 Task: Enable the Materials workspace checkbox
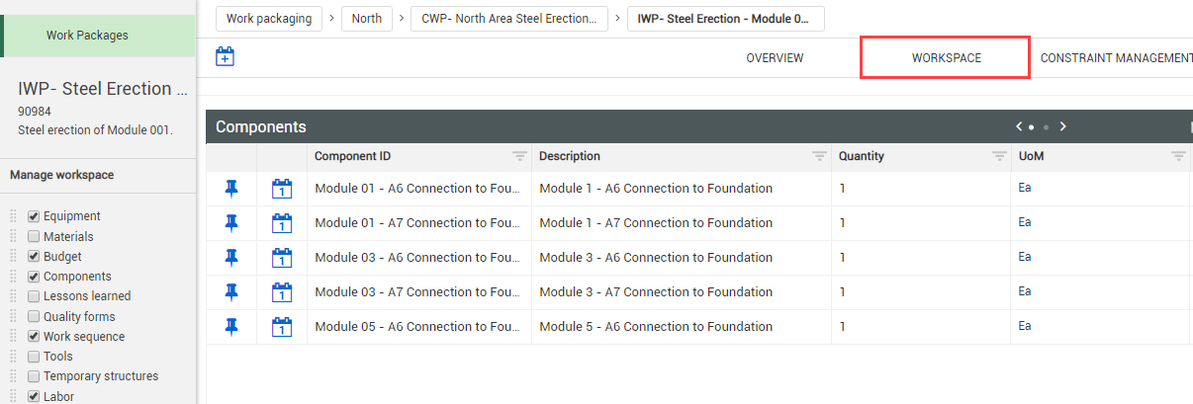point(34,237)
